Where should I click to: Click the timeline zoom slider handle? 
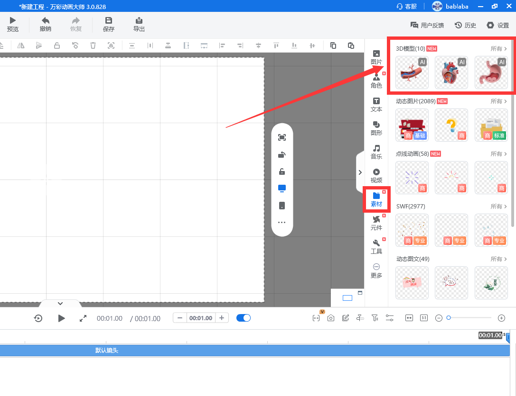(x=449, y=318)
